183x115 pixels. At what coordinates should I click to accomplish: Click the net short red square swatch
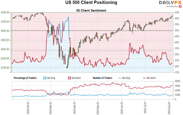69,78
